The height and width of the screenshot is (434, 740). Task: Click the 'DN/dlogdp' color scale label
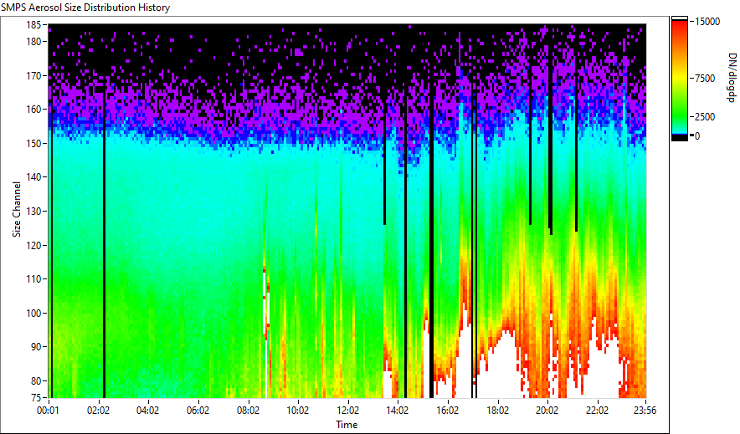731,78
